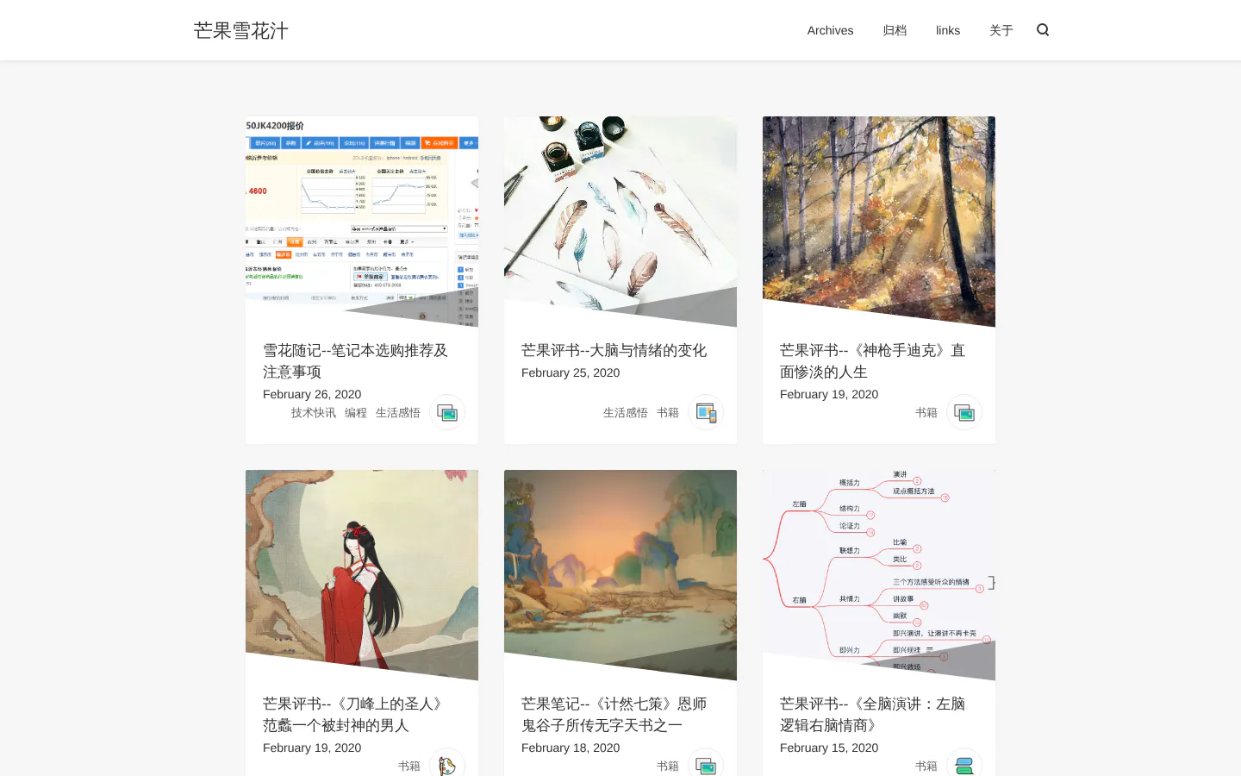Click date February 25, 2020
Image resolution: width=1241 pixels, height=776 pixels.
(x=571, y=372)
